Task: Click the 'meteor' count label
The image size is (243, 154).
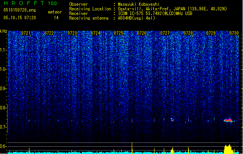Action: pos(55,12)
